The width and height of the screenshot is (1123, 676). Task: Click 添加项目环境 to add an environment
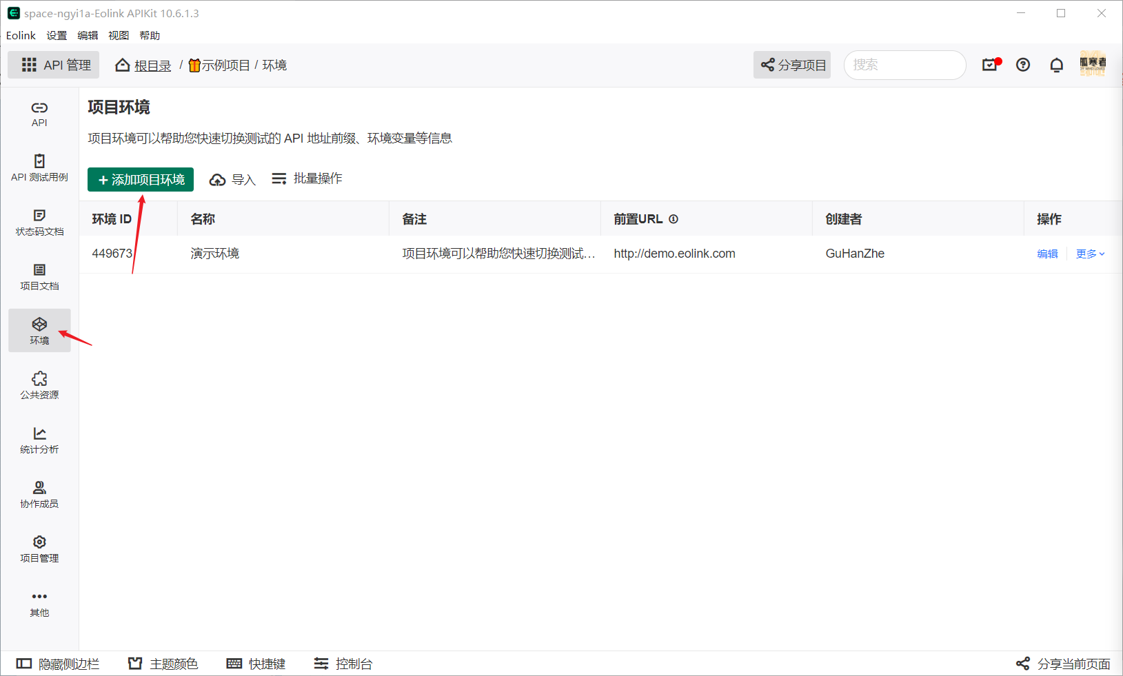pyautogui.click(x=141, y=179)
